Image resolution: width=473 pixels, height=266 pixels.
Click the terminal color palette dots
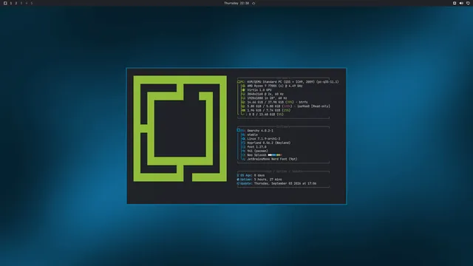(x=275, y=155)
